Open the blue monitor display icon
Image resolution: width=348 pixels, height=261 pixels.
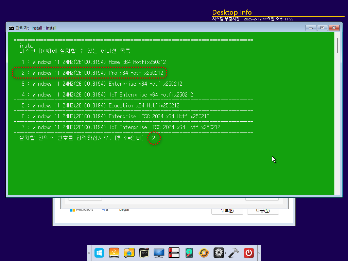159,253
